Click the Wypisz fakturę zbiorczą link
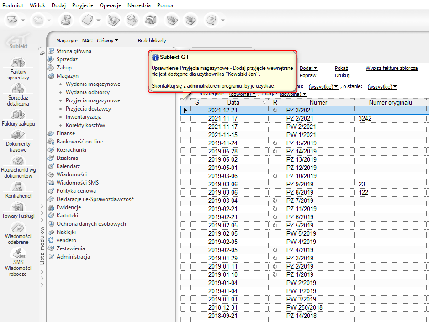This screenshot has width=429, height=322. coord(392,68)
